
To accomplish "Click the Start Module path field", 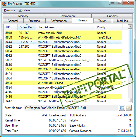I will pyautogui.click(x=71, y=108).
